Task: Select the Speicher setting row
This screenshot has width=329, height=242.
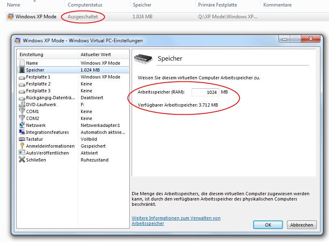Action: pyautogui.click(x=73, y=70)
